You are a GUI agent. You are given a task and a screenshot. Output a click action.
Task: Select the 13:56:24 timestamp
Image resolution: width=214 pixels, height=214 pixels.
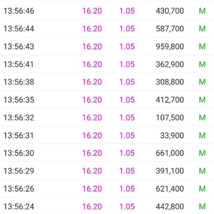point(19,207)
